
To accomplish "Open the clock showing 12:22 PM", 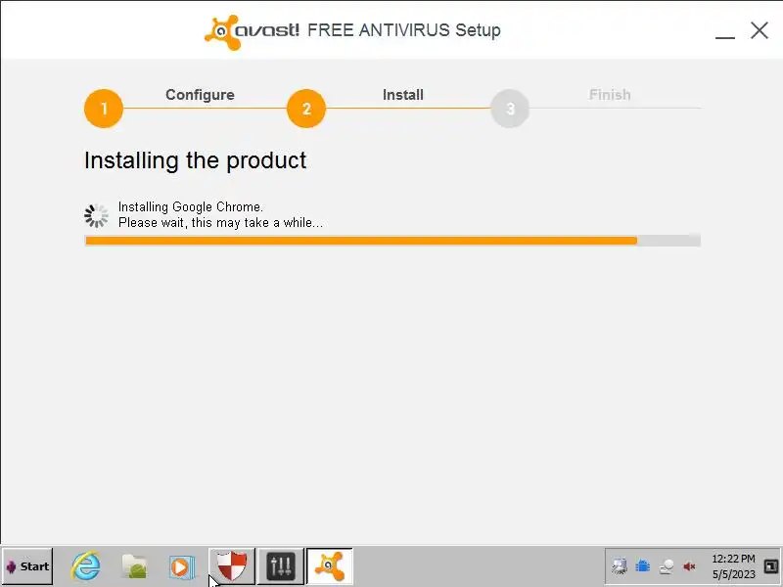I will click(x=733, y=566).
